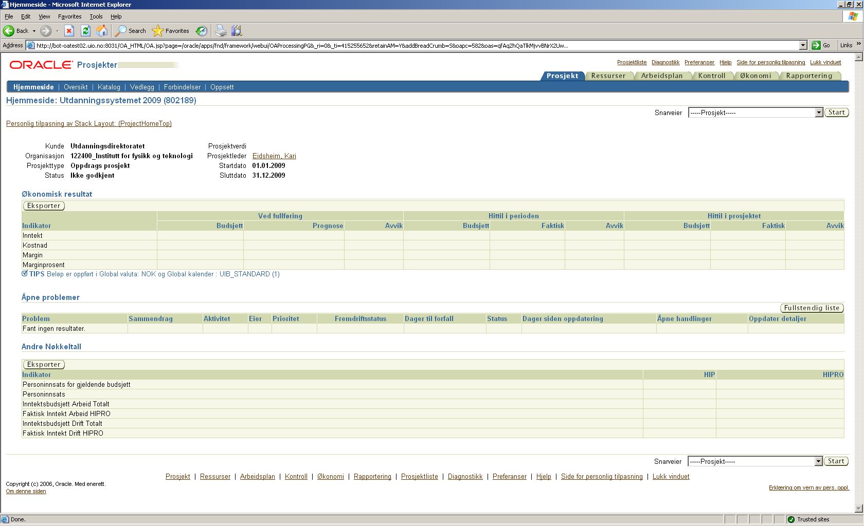This screenshot has width=864, height=526.
Task: Click top Prosjektliste link
Action: pyautogui.click(x=632, y=62)
